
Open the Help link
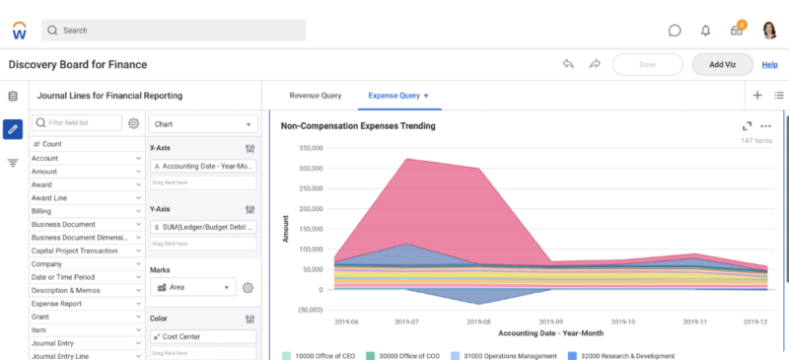[769, 64]
